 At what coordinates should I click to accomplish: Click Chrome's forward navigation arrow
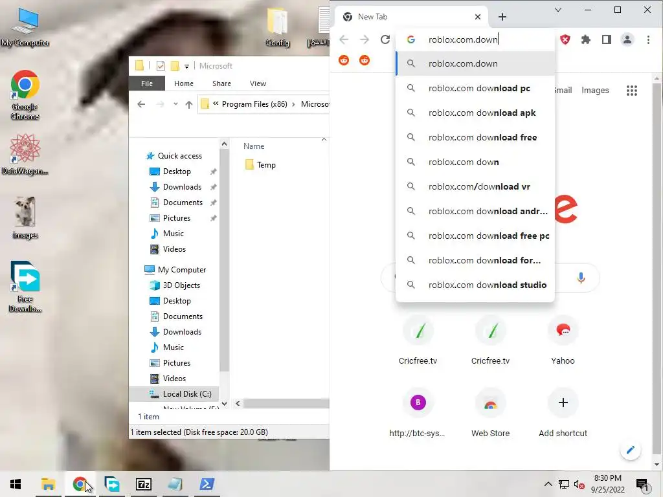(x=364, y=39)
